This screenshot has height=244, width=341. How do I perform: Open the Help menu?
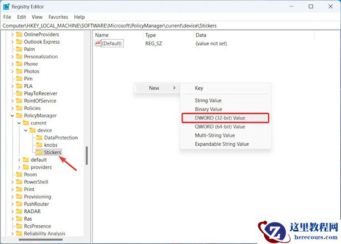(x=80, y=17)
